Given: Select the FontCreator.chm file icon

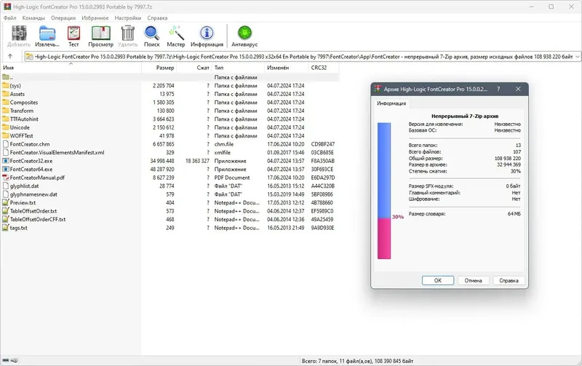Looking at the screenshot, I should coord(6,144).
